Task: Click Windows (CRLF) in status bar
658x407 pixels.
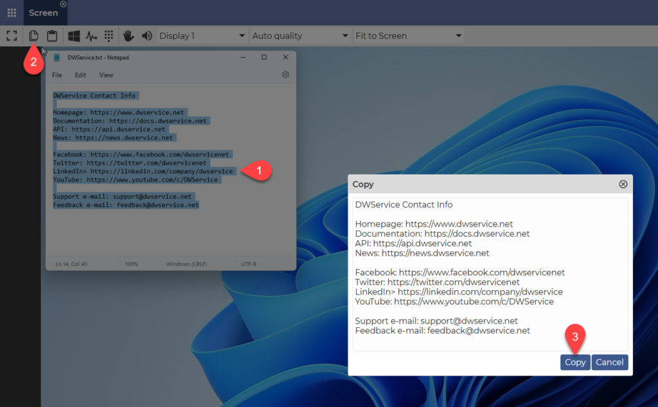Action: pyautogui.click(x=187, y=264)
